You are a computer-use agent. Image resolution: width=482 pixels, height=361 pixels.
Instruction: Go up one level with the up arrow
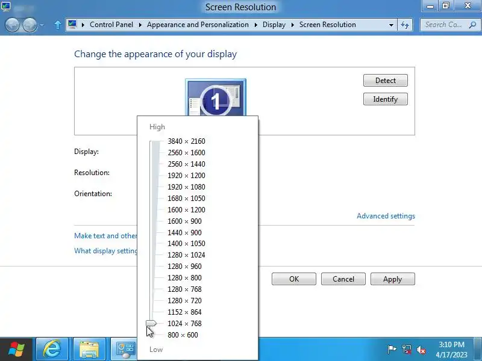click(57, 25)
